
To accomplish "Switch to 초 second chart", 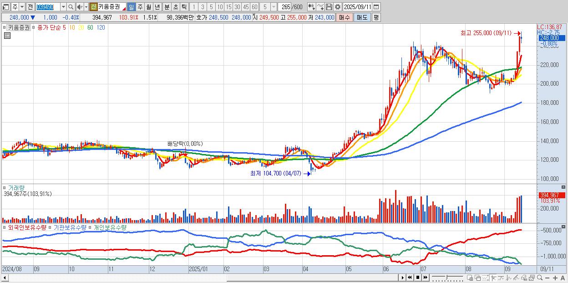I will [x=176, y=7].
